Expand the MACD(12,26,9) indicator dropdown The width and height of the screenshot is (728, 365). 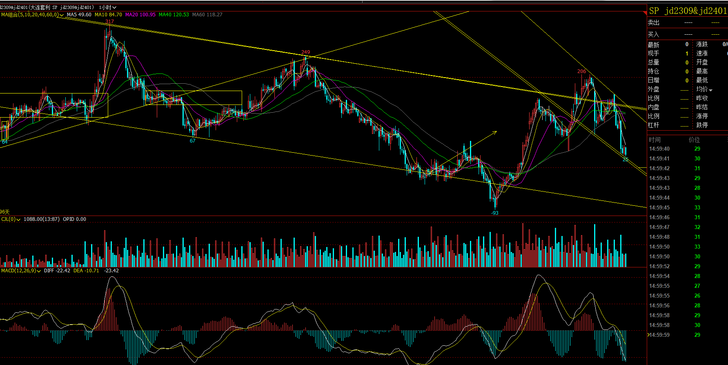(x=39, y=271)
